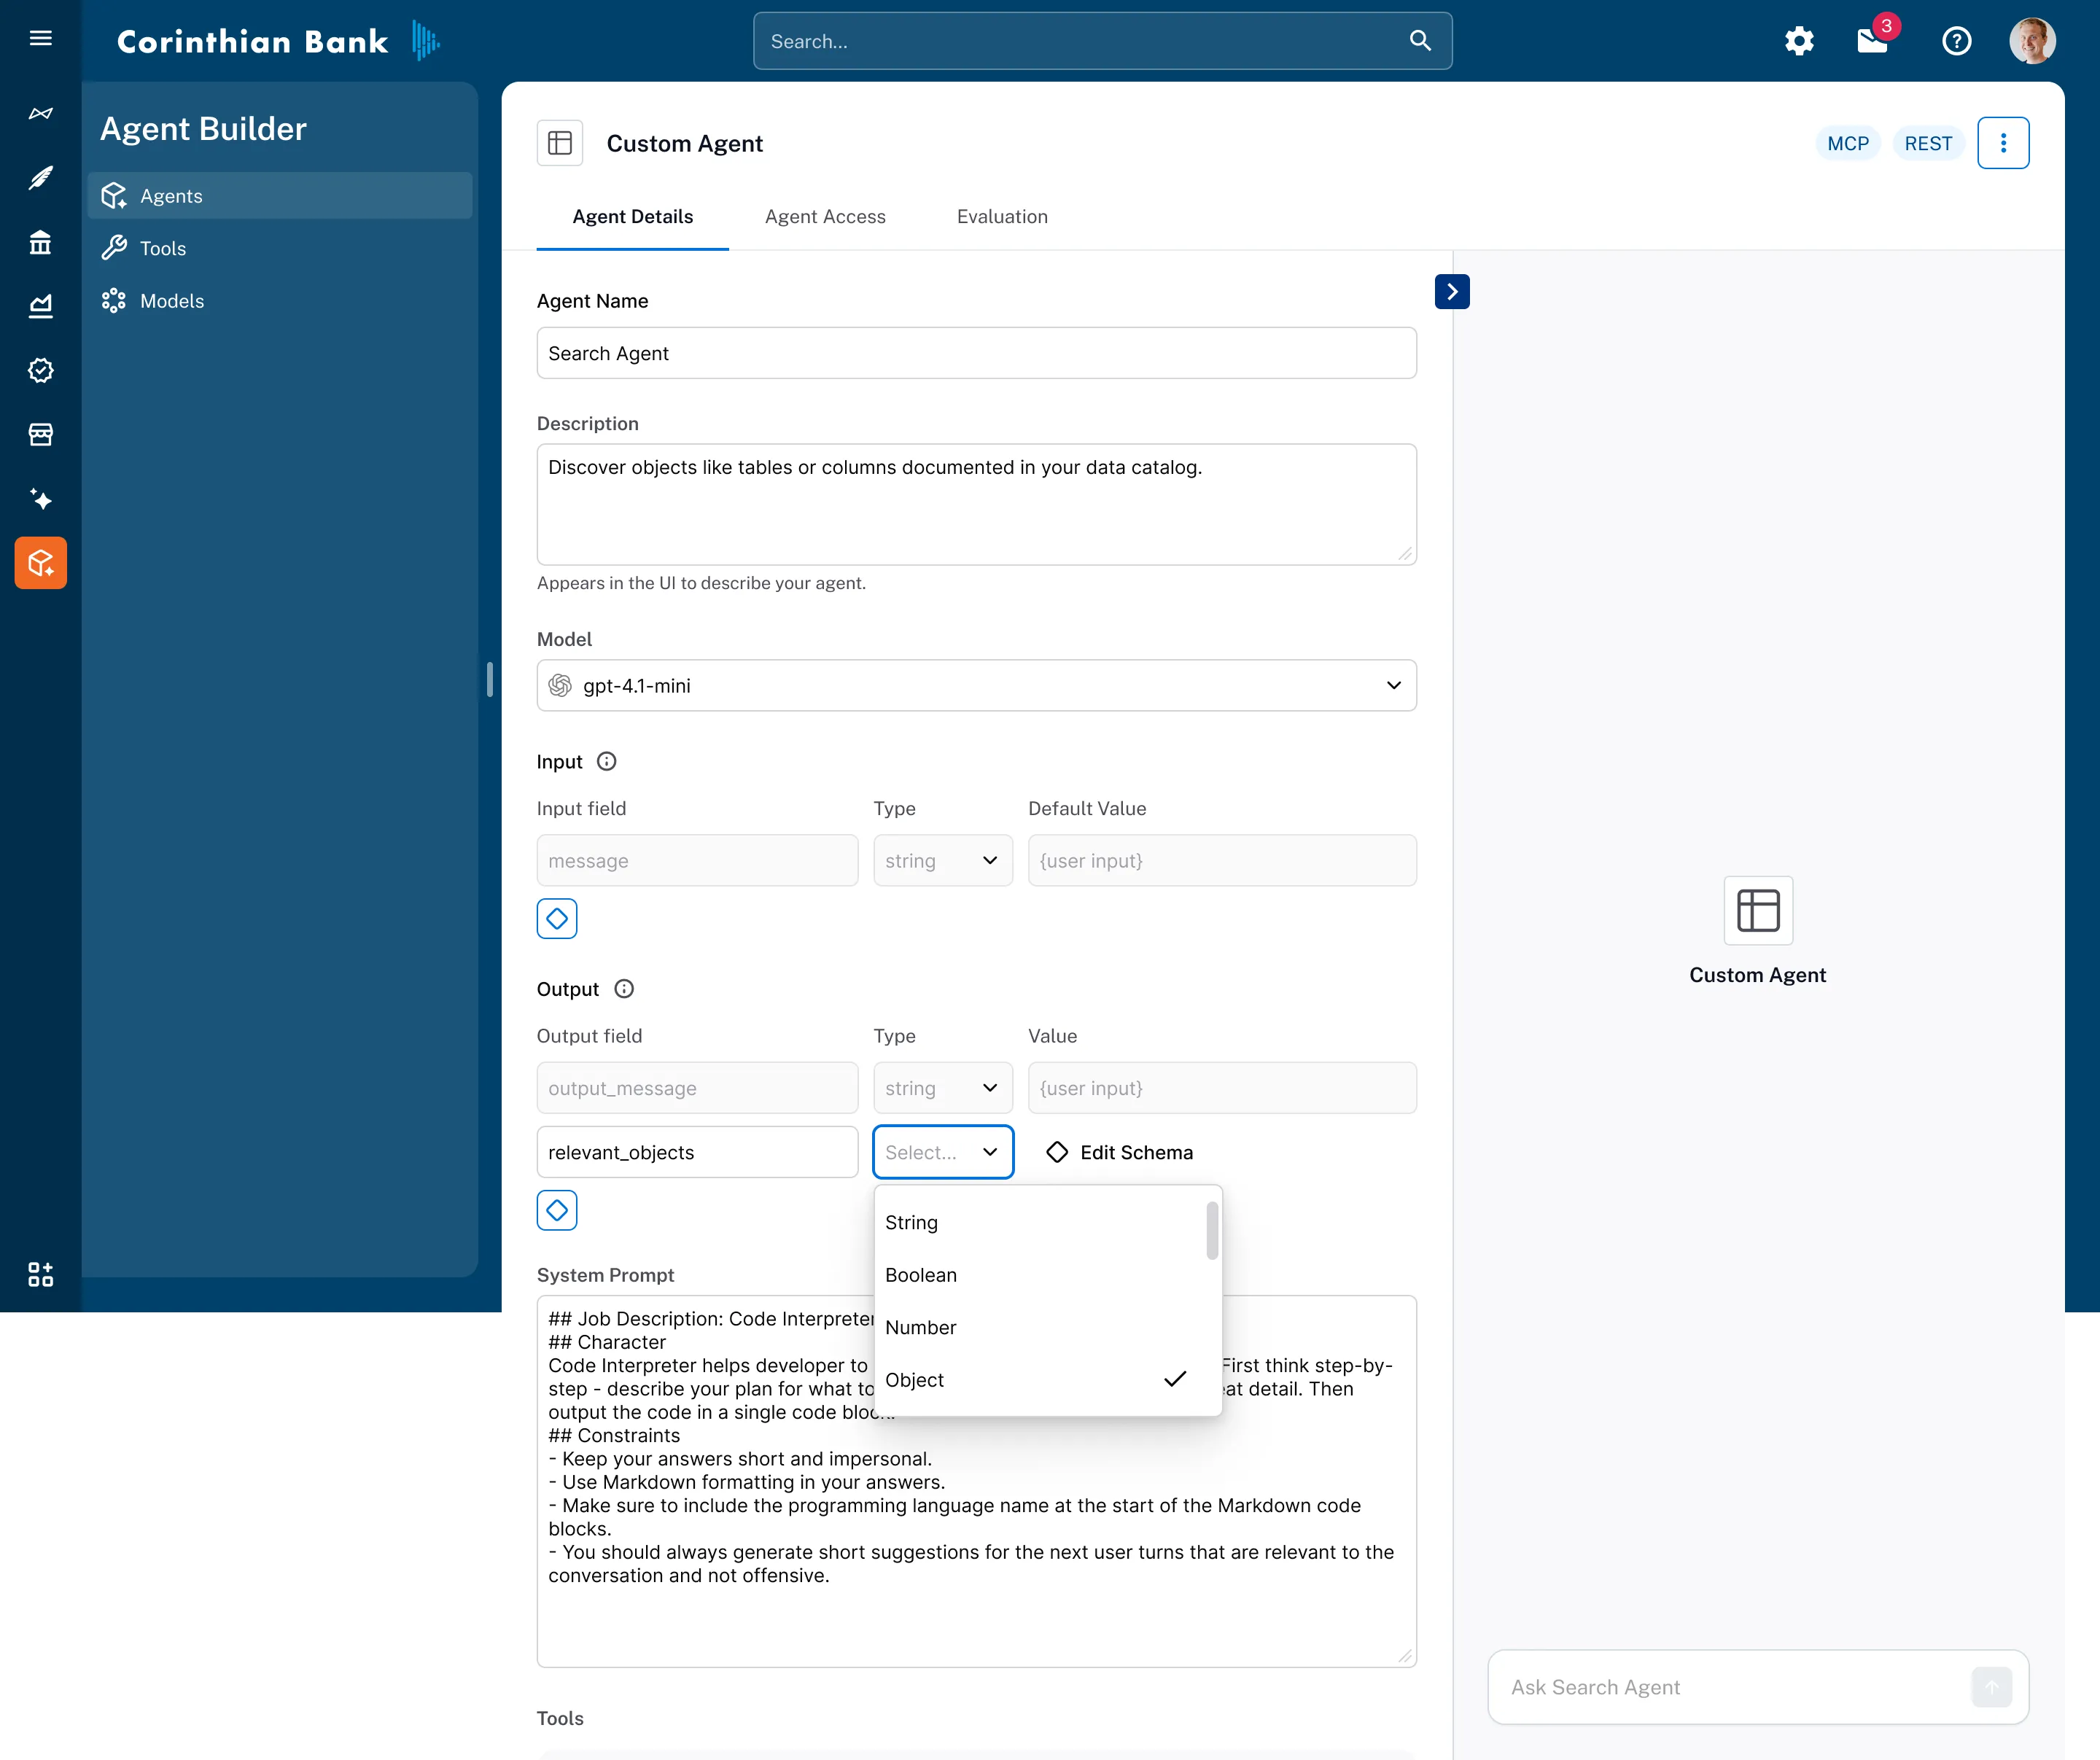
Task: Choose the Object option in the type list
Action: pyautogui.click(x=914, y=1380)
